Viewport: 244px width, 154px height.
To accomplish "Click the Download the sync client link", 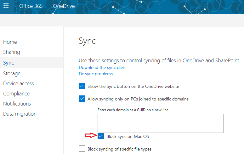I will pyautogui.click(x=103, y=67).
